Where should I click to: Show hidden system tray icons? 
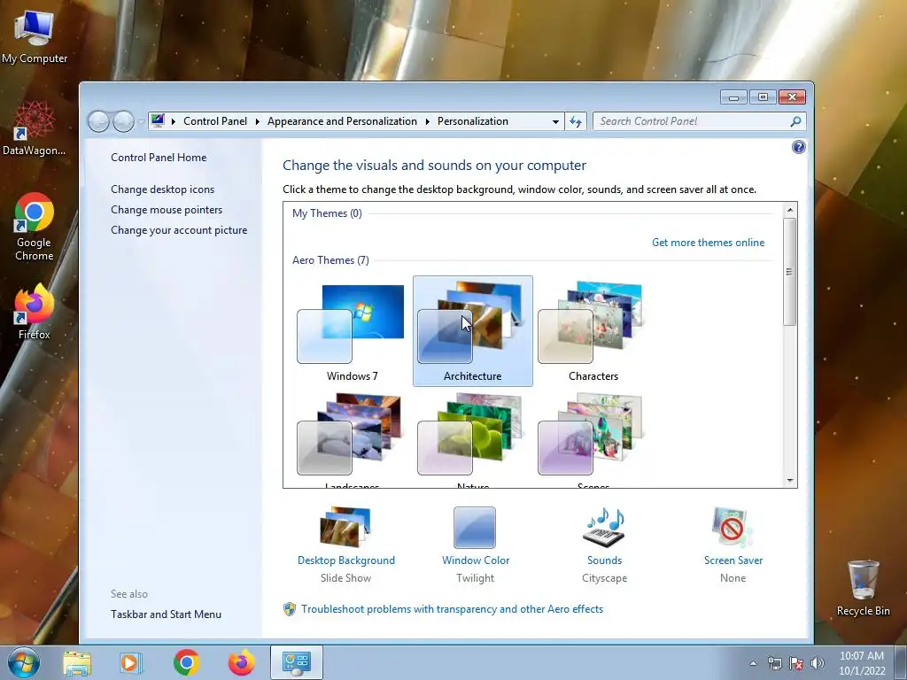pos(753,663)
